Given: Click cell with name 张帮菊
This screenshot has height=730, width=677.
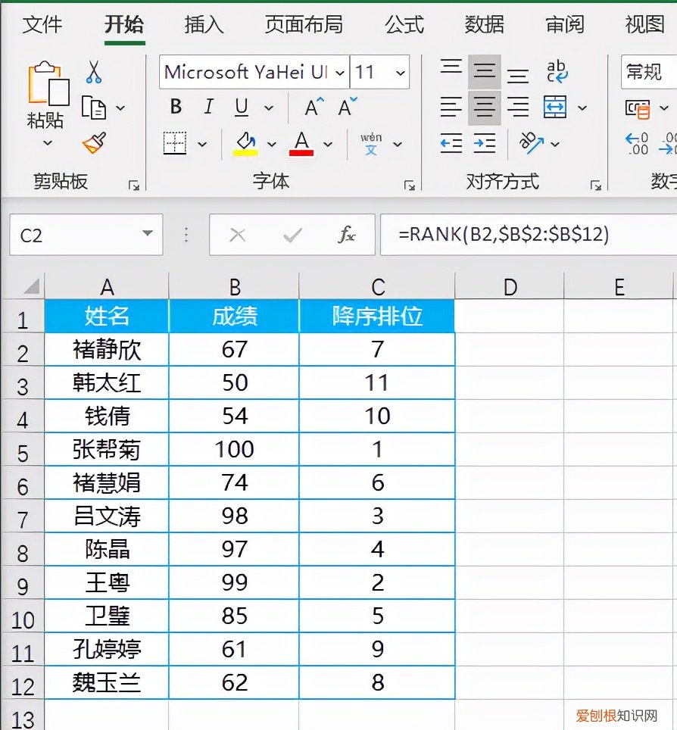Looking at the screenshot, I should 107,450.
